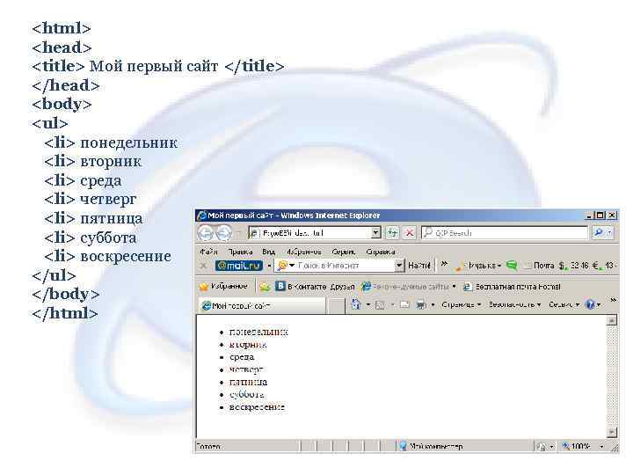
Task: Click the Read mail envelope icon
Action: tap(404, 304)
